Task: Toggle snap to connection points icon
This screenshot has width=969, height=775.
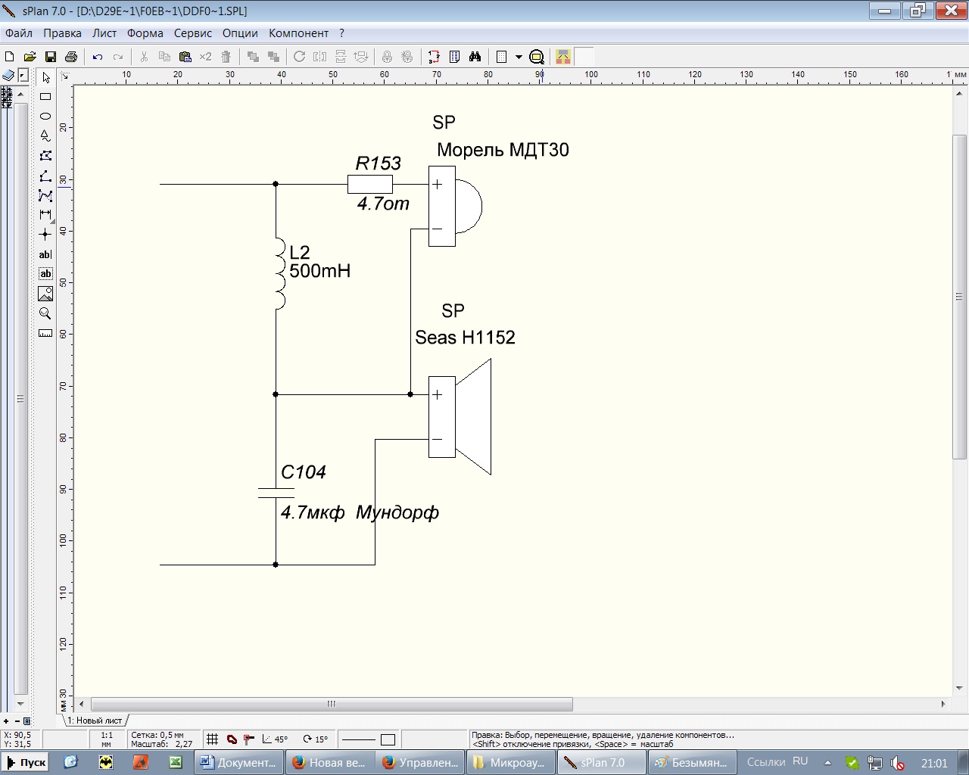Action: (249, 739)
